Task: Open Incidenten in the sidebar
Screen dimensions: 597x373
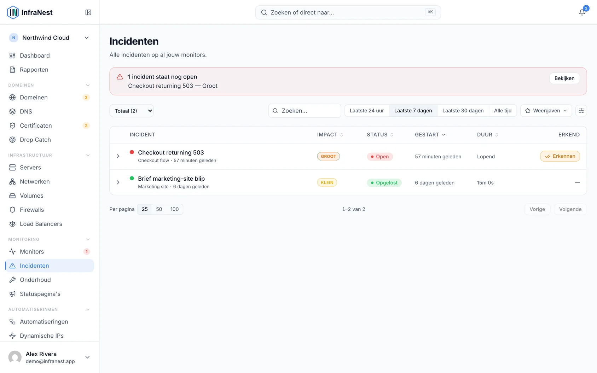Action: click(x=50, y=266)
